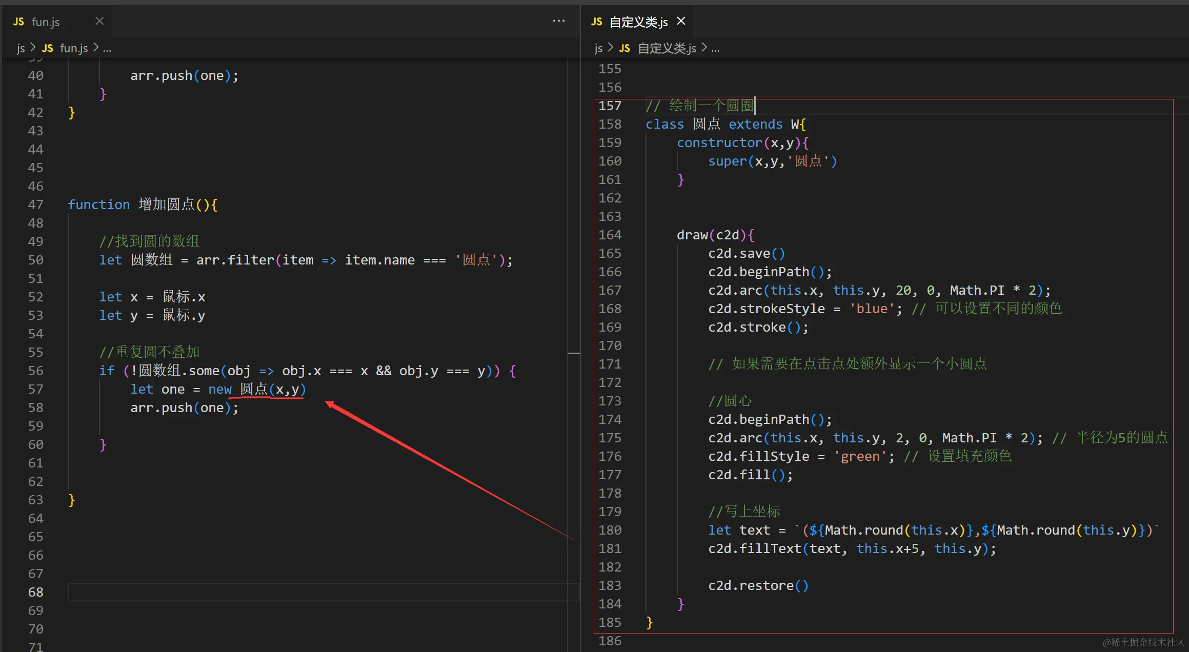Click the JS icon on 自定义类.js tab

[x=596, y=22]
